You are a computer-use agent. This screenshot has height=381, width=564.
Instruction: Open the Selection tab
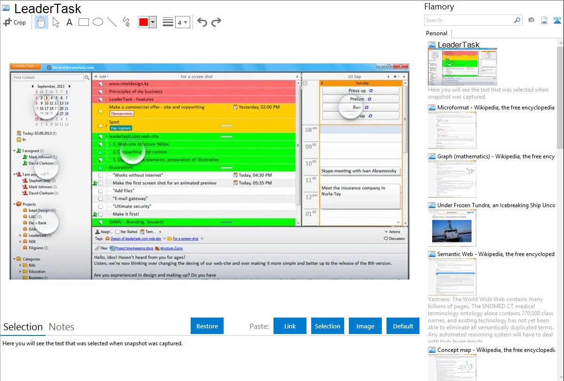coord(23,327)
